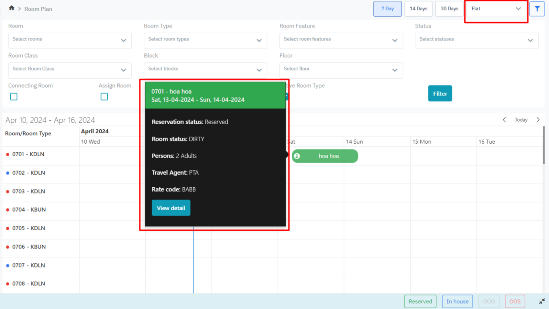
Task: Switch to 14 Days view
Action: pyautogui.click(x=418, y=9)
